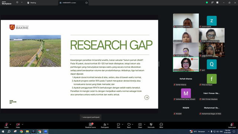Select the active speaker tile with green border

pyautogui.click(x=186, y=64)
